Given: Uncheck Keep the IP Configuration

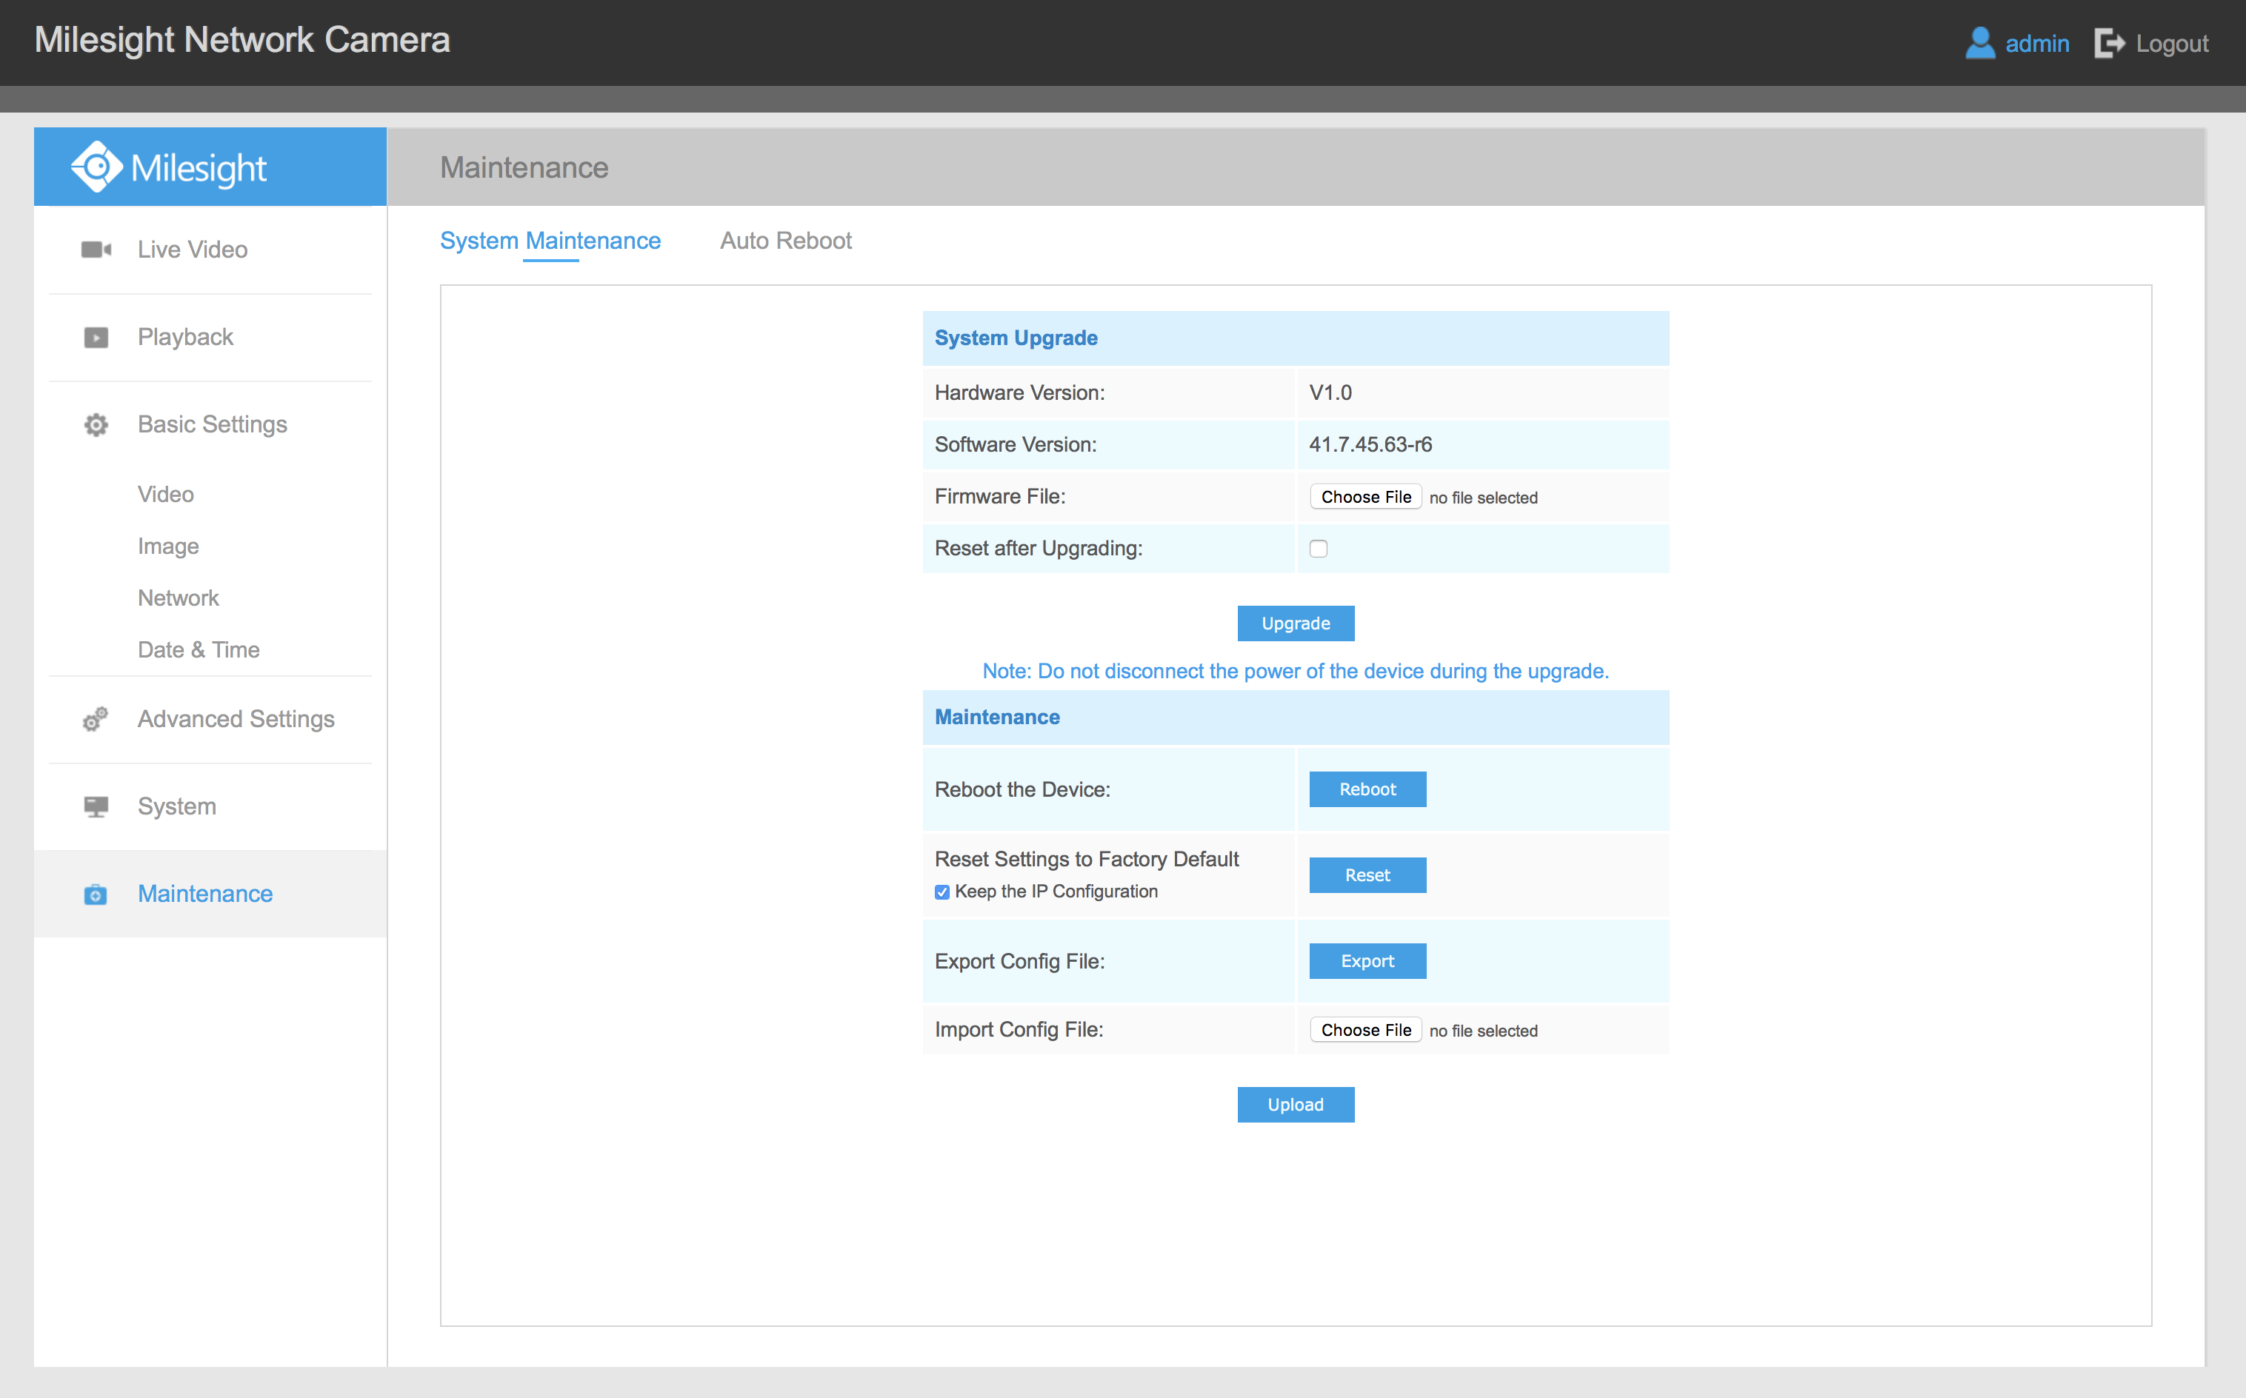Looking at the screenshot, I should pyautogui.click(x=942, y=892).
